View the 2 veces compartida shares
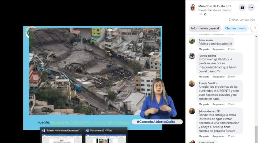Screen dimensions: 258x143 click(242, 20)
